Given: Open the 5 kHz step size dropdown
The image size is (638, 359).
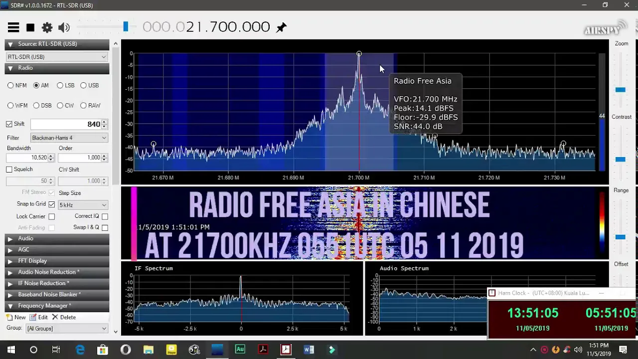Looking at the screenshot, I should pos(83,205).
